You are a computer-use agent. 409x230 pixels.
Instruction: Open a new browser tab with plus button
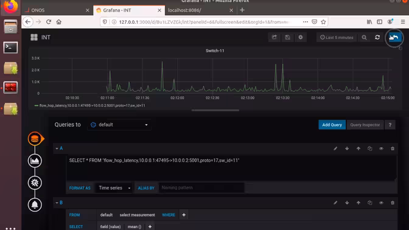[x=242, y=10]
